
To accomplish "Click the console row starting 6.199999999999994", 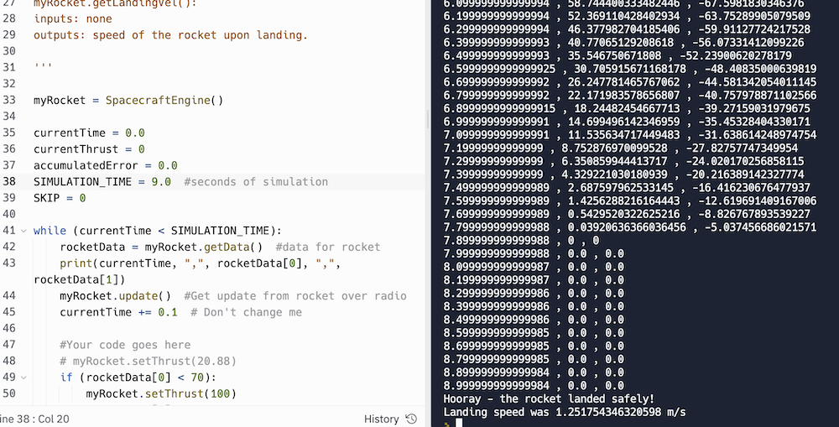I will point(627,16).
